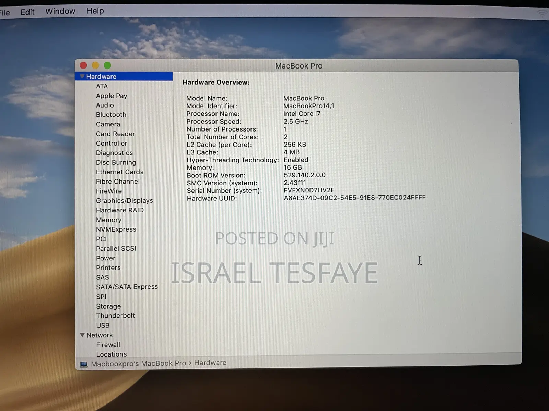Select FireWire in the sidebar

109,191
